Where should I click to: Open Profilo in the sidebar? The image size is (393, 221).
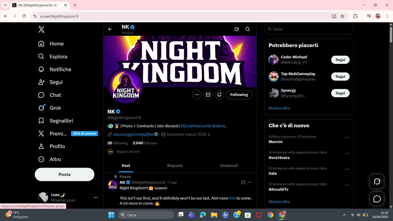[51, 146]
